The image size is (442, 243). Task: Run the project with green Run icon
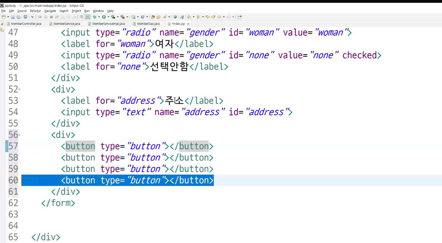click(x=104, y=17)
